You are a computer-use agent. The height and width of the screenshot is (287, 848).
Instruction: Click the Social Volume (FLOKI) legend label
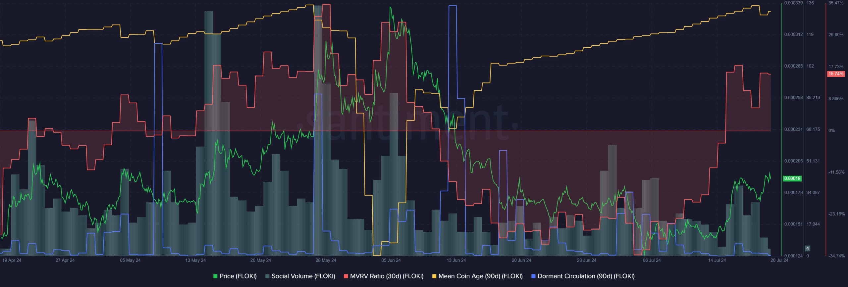tap(303, 276)
